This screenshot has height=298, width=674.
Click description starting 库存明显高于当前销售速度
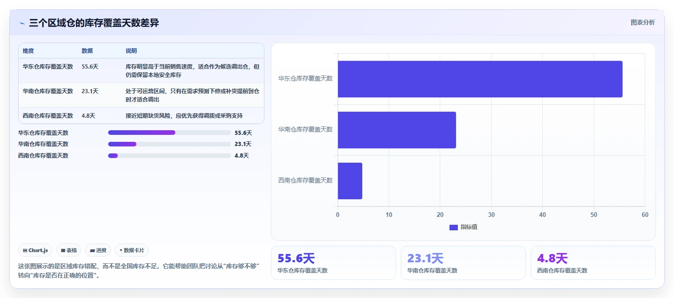pyautogui.click(x=192, y=71)
